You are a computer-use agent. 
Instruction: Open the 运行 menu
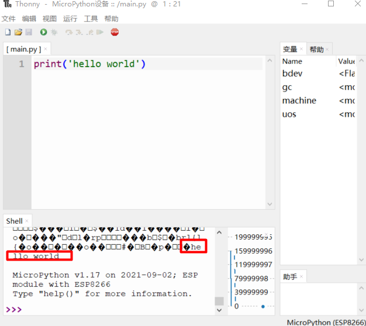pos(70,19)
